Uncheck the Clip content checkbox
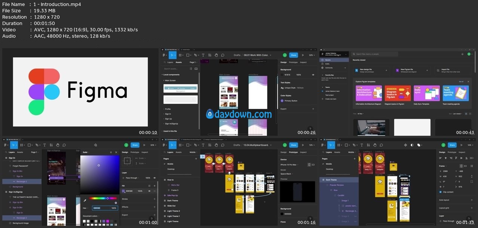This screenshot has height=228, width=478. coord(440,192)
